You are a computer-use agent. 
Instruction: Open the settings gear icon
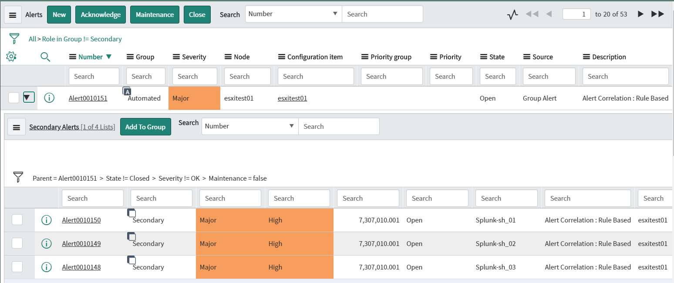click(x=11, y=57)
